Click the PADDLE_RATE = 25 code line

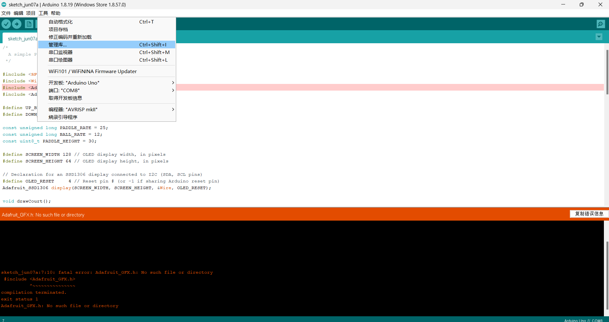(55, 128)
